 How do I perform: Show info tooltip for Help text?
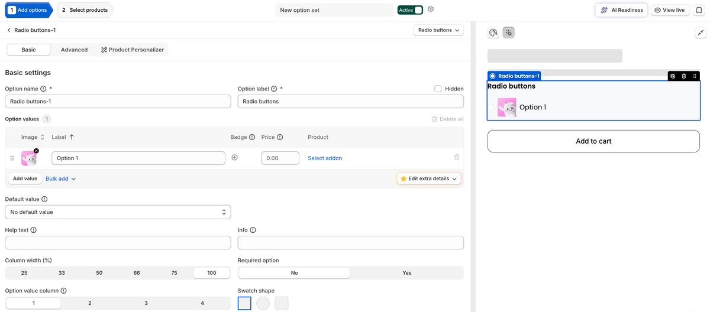pos(33,230)
